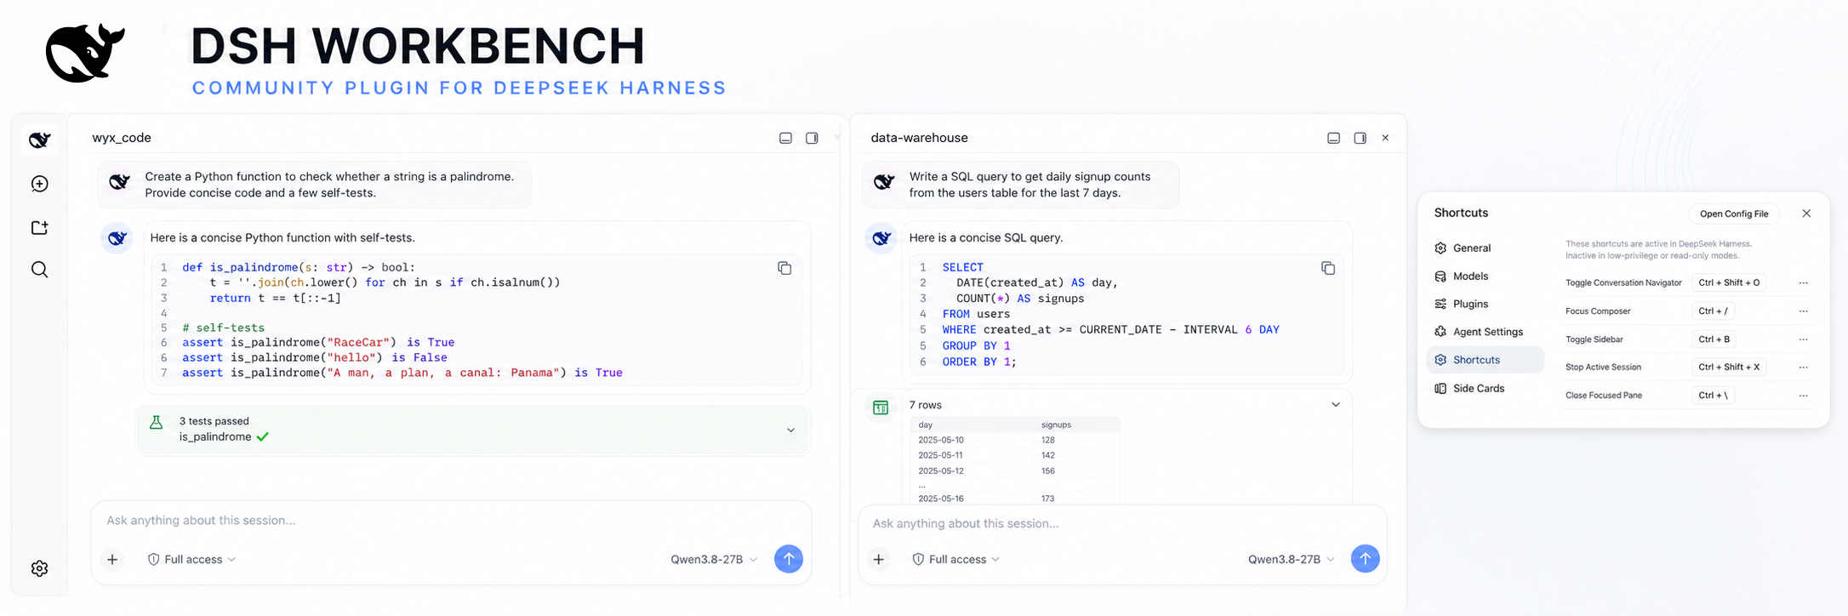The height and width of the screenshot is (616, 1848).
Task: Edit the Ctrl + / shortcut key
Action: pos(1713,311)
